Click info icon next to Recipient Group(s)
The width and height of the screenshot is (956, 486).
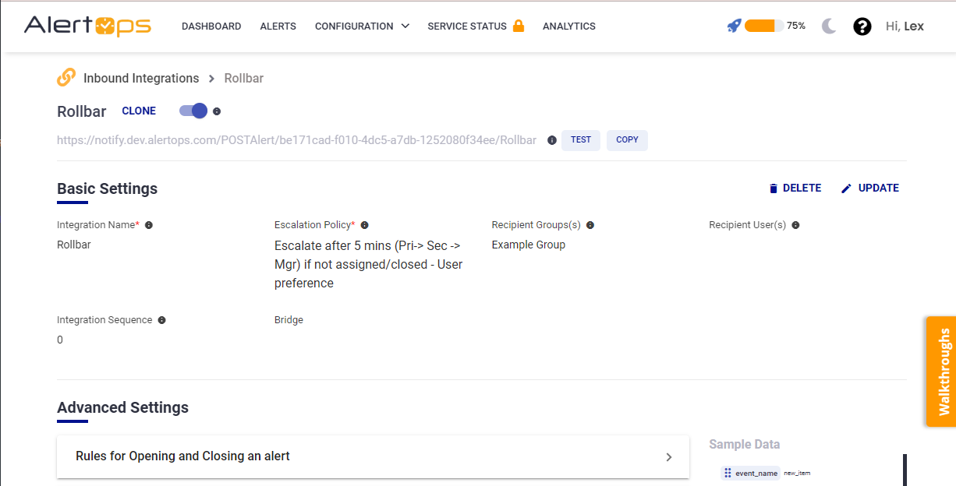[590, 225]
